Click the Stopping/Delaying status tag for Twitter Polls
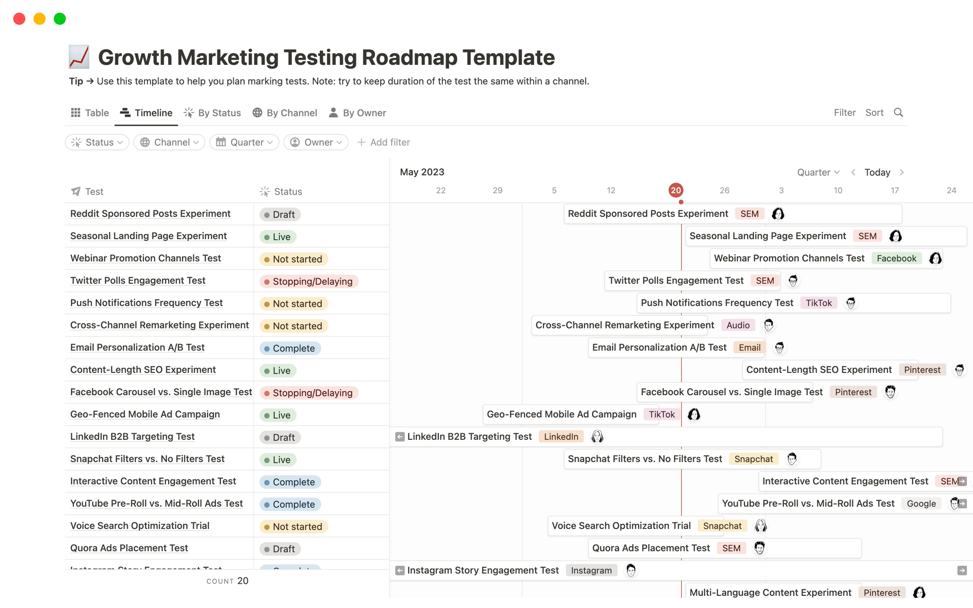Image resolution: width=973 pixels, height=608 pixels. tap(309, 281)
